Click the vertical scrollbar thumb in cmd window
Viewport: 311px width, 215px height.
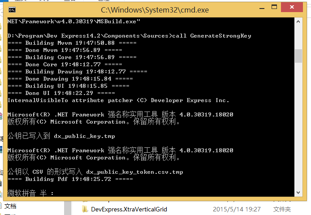298,56
